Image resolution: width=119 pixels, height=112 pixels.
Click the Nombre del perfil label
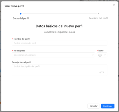point(21,39)
